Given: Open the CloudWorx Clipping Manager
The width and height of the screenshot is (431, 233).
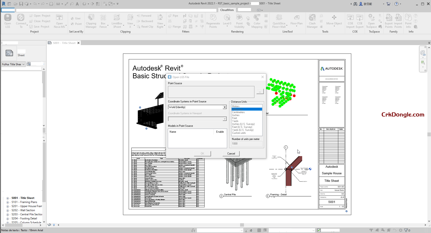Looking at the screenshot, I should pos(91,21).
